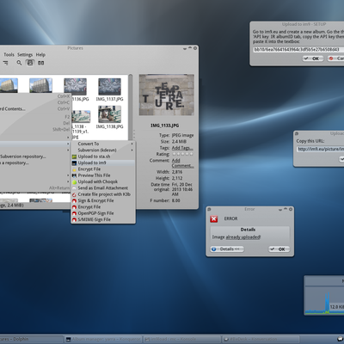This screenshot has width=344, height=344.
Task: Open the Settings menu in Dolphin
Action: coord(25,54)
